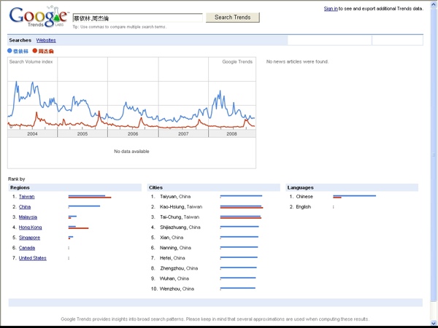
Task: Open the Singapore region link
Action: (29, 238)
